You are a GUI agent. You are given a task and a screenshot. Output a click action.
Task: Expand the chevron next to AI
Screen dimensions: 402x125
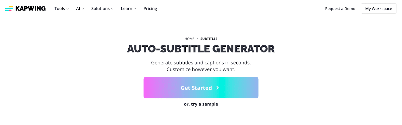(83, 9)
